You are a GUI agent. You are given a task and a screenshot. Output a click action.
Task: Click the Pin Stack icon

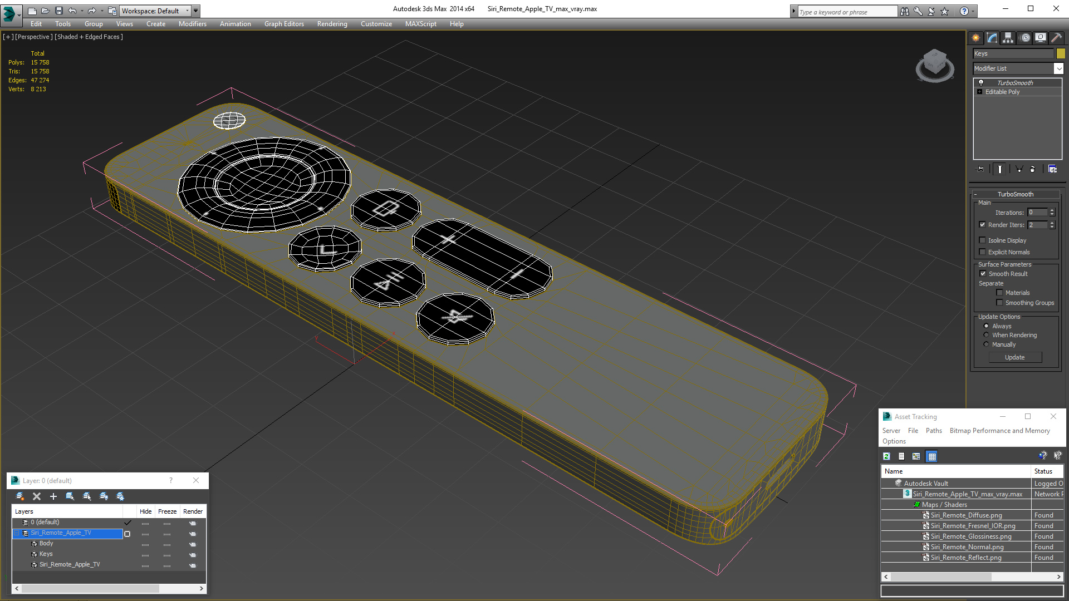(x=980, y=169)
